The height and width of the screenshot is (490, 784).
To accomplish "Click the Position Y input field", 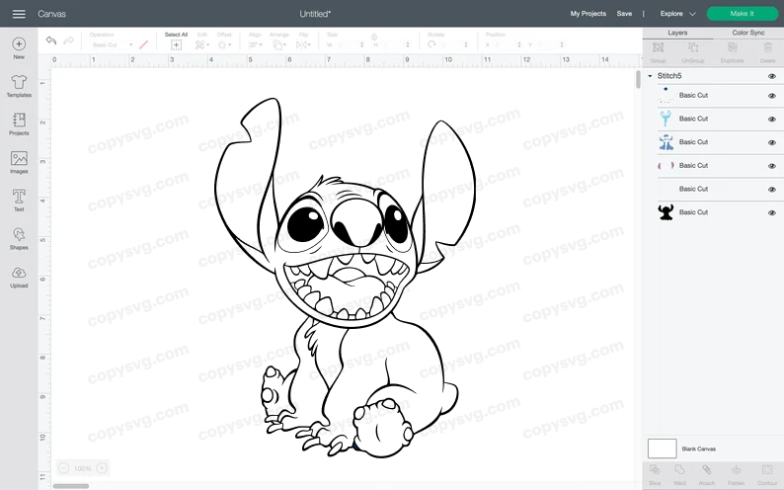I will [550, 44].
